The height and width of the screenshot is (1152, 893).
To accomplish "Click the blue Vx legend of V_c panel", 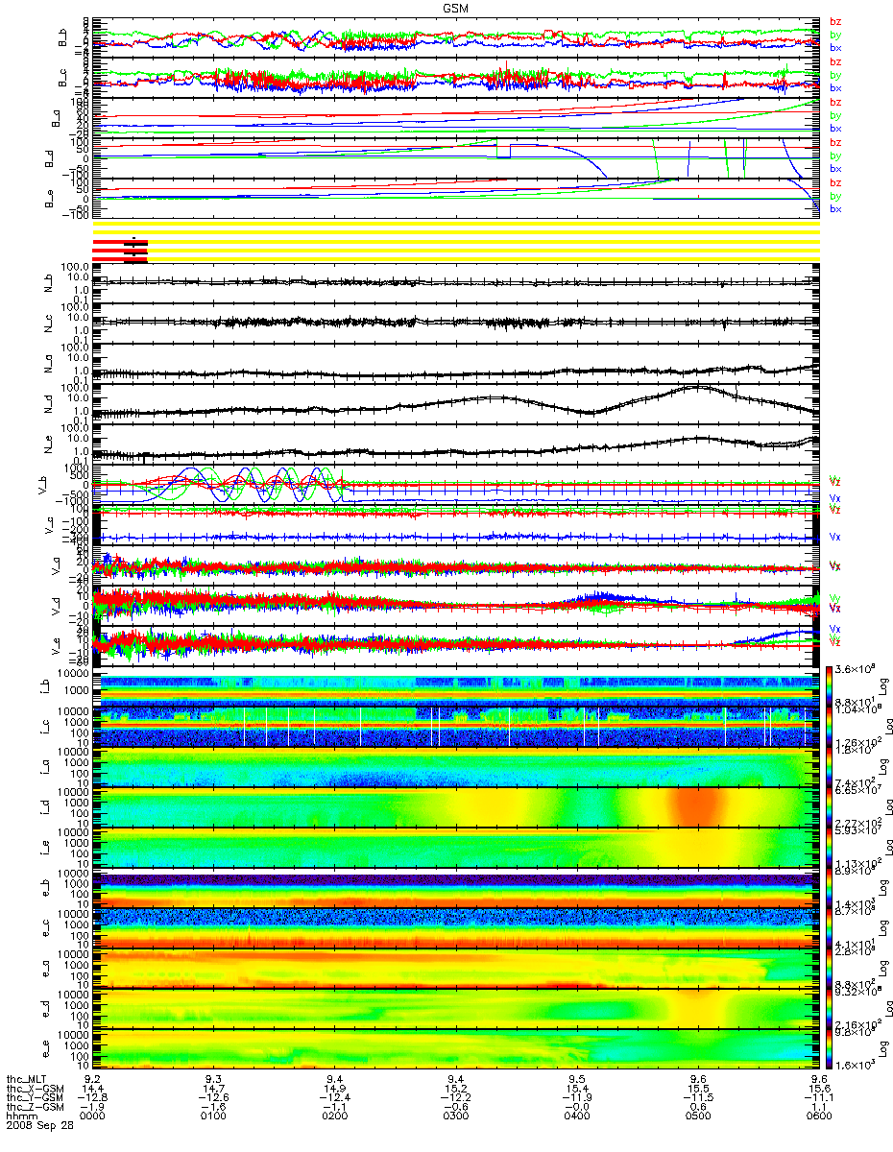I will point(834,538).
